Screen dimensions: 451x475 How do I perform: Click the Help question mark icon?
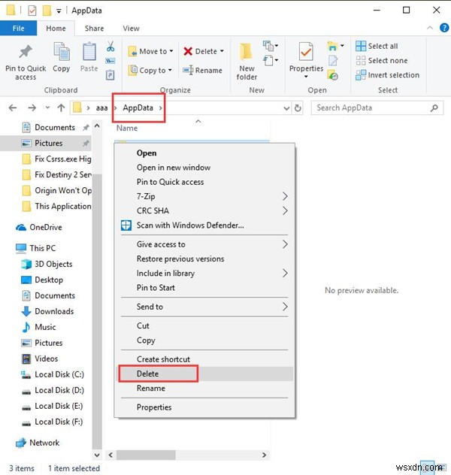pos(444,28)
